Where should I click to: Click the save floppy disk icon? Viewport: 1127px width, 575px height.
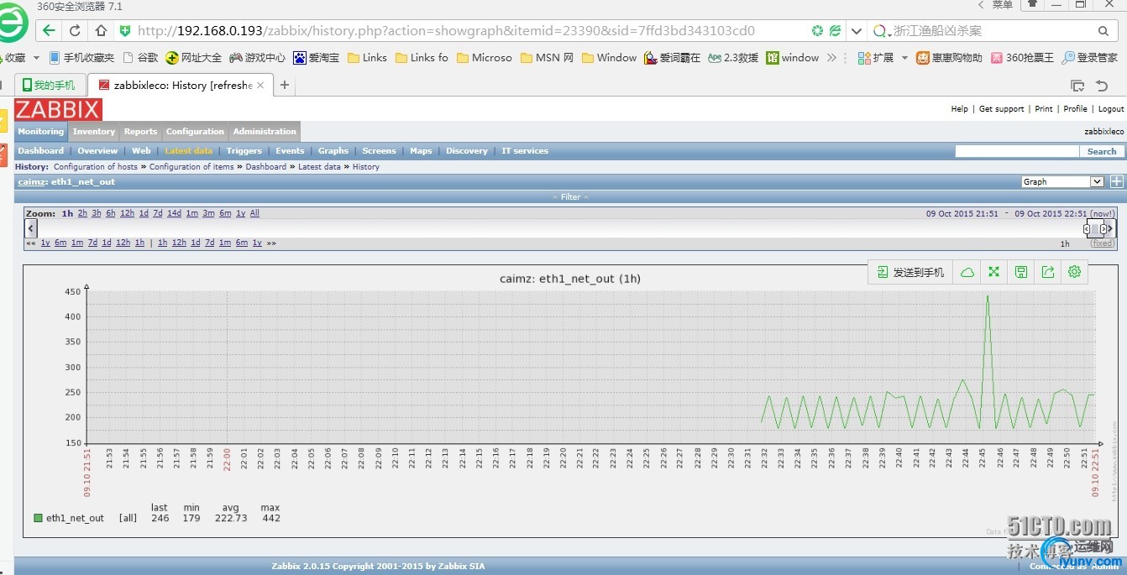1020,272
